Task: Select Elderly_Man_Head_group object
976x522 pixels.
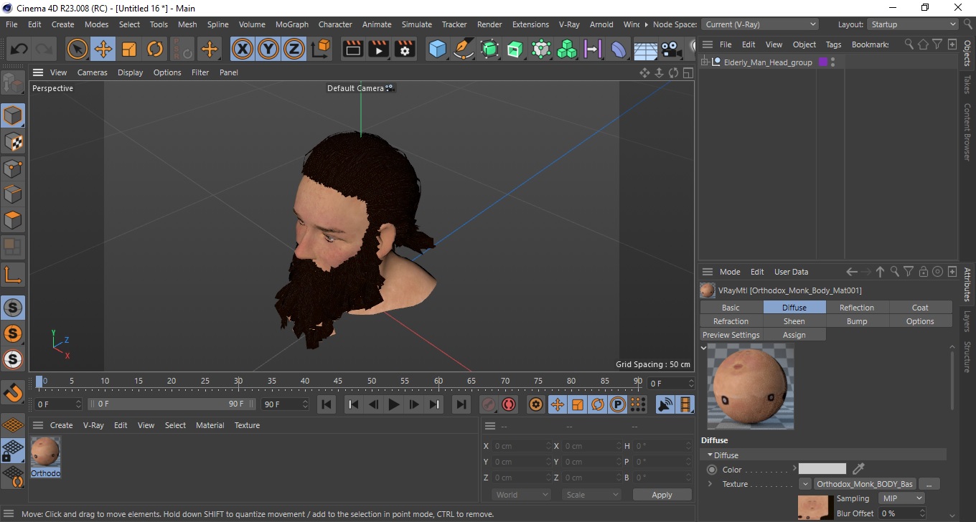Action: 768,62
